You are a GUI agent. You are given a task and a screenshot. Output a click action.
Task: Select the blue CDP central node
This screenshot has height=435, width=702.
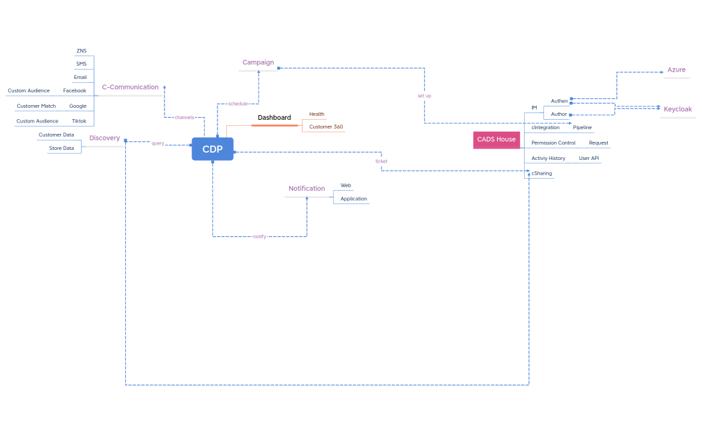212,149
